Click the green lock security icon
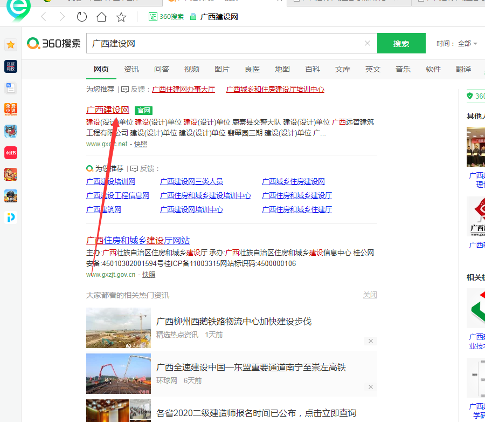Viewport: 485px width, 422px height. [193, 17]
